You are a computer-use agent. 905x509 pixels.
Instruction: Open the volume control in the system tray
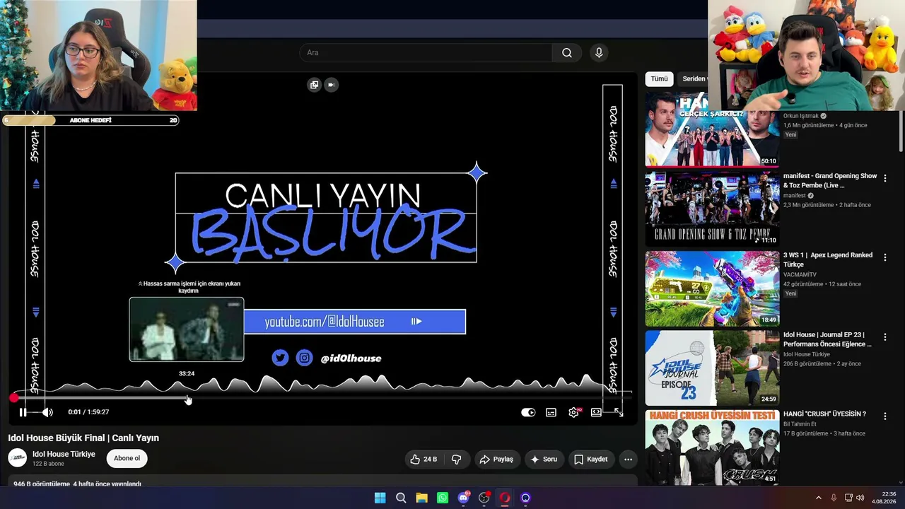(x=860, y=498)
